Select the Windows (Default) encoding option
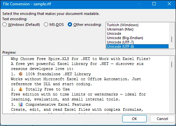176x126 pixels. [x=21, y=25]
